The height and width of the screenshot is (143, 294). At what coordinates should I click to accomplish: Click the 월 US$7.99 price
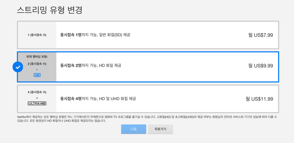point(260,35)
